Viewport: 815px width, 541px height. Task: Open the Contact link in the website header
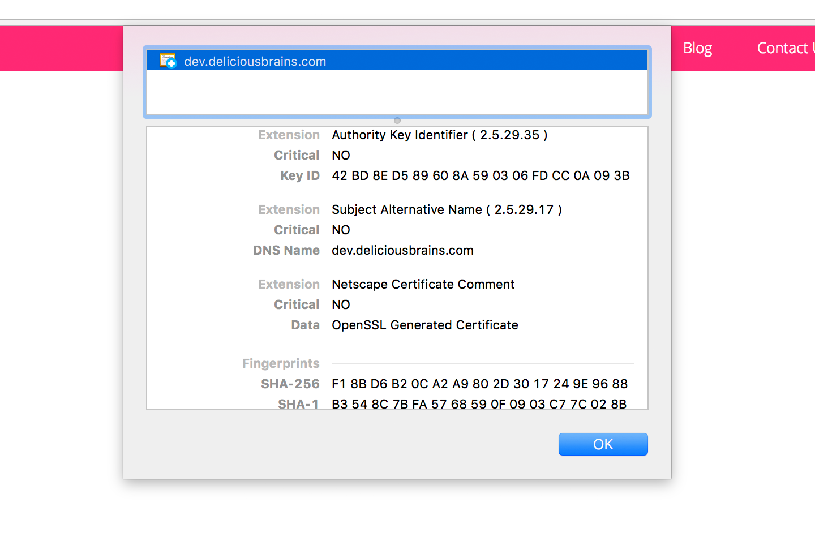click(786, 48)
